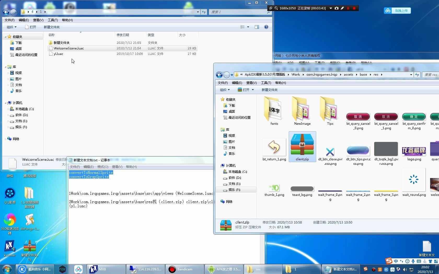This screenshot has height=274, width=439.
Task: Select dt_btn_close.pvr.ccz.png file
Action: coord(330,156)
